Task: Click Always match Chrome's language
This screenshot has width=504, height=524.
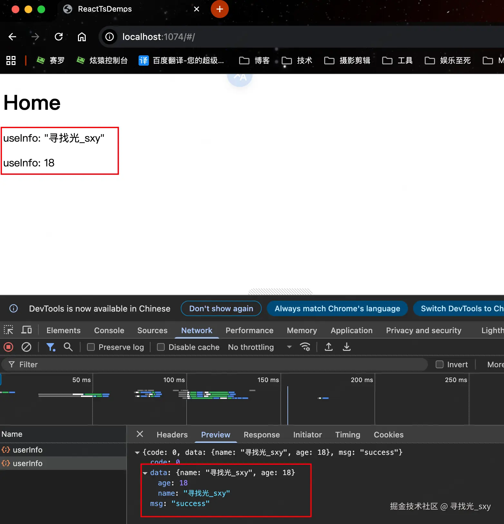Action: 337,308
